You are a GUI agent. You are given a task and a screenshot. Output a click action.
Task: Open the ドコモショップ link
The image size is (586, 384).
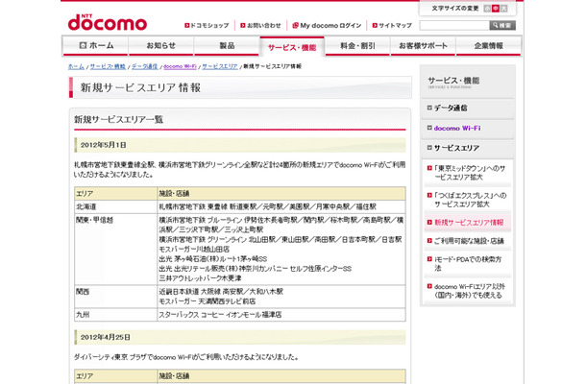click(x=207, y=25)
